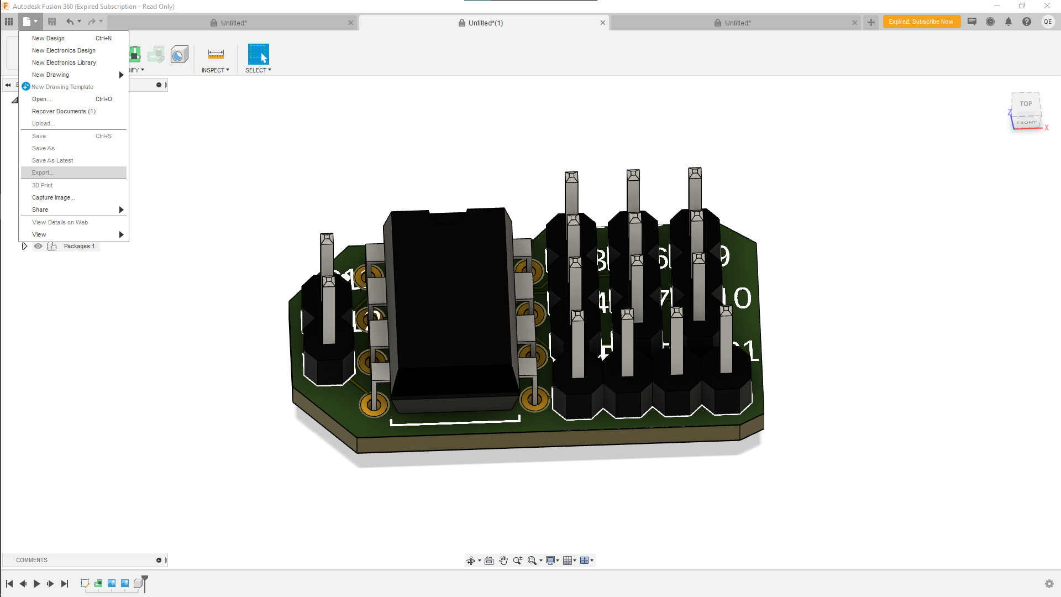Click the Orbit navigation tool
Image resolution: width=1061 pixels, height=597 pixels.
click(471, 561)
